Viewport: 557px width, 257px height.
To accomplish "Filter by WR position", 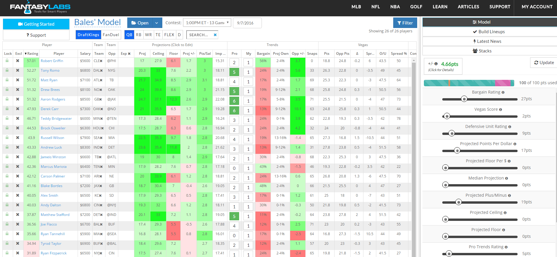I will 148,35.
